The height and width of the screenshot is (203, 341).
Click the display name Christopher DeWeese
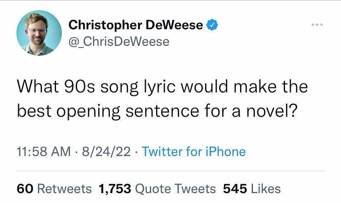pyautogui.click(x=135, y=25)
